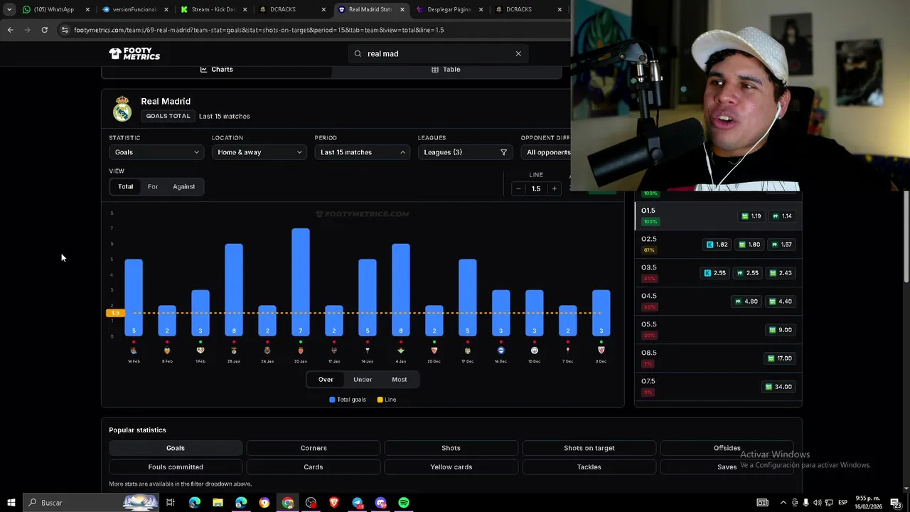Select Corners in Popular statistics
The height and width of the screenshot is (512, 910).
coord(314,448)
